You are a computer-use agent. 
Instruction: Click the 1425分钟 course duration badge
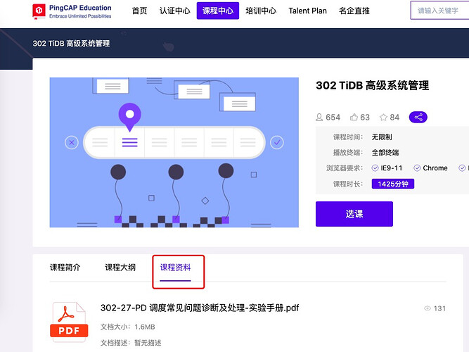point(393,184)
